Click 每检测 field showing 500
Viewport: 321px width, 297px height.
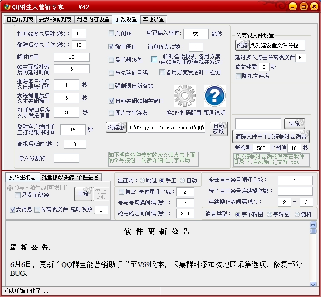262,148
